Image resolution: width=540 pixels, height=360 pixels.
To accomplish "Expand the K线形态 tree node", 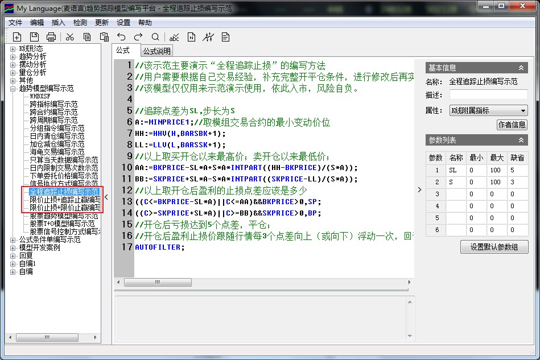I will click(x=13, y=49).
